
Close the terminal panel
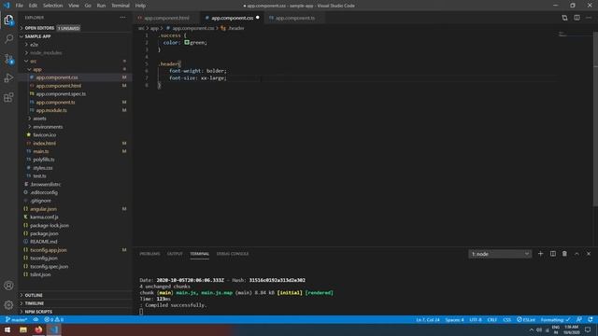[x=589, y=254]
